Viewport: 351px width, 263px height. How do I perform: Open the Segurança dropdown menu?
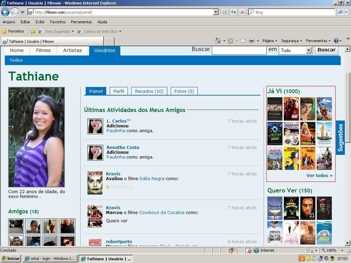coord(292,41)
